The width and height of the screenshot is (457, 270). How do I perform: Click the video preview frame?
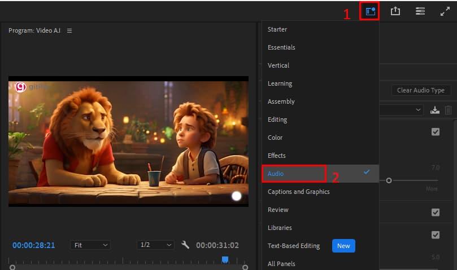129,141
